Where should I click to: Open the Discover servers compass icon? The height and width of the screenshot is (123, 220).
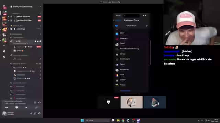coord(4,57)
